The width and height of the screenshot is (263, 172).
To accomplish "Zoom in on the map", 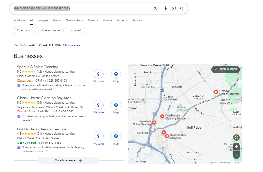I will pyautogui.click(x=236, y=147).
